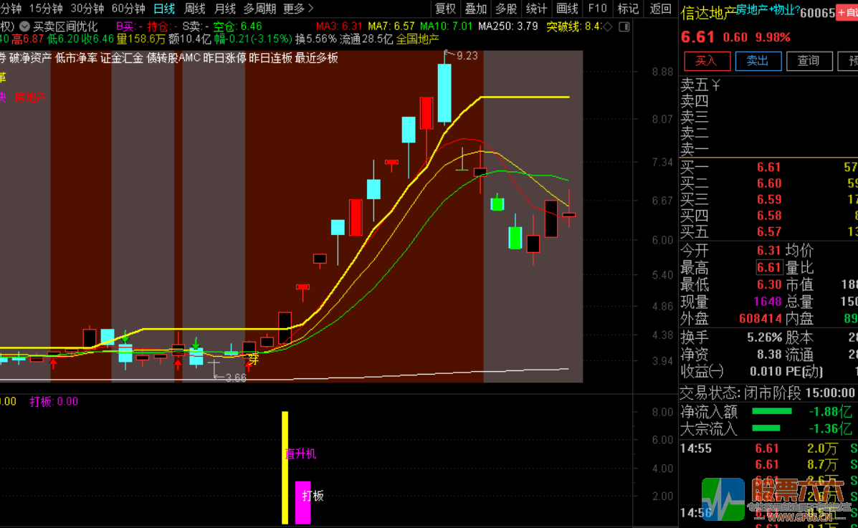This screenshot has width=858, height=528.
Task: Toggle 多股 multi-stock view
Action: [x=506, y=9]
